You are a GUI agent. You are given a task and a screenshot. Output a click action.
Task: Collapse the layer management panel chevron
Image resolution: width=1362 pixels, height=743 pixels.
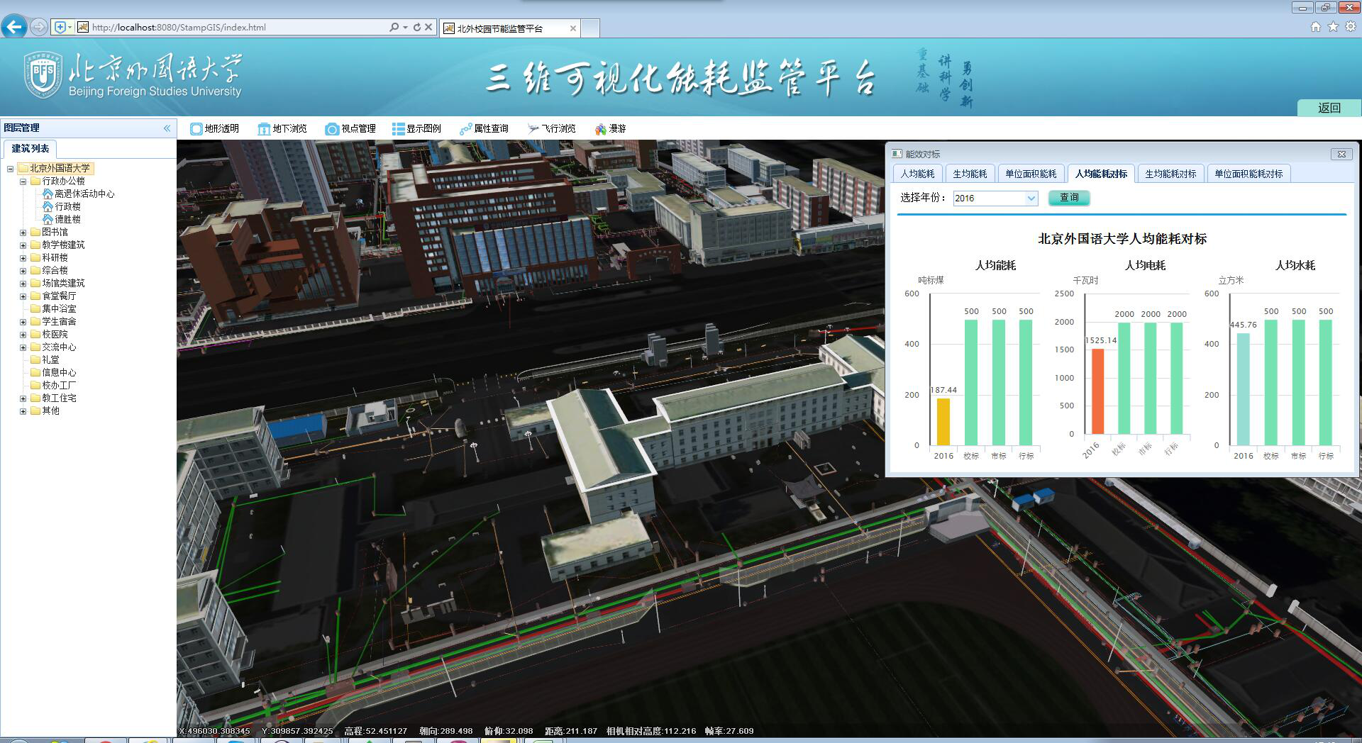167,128
